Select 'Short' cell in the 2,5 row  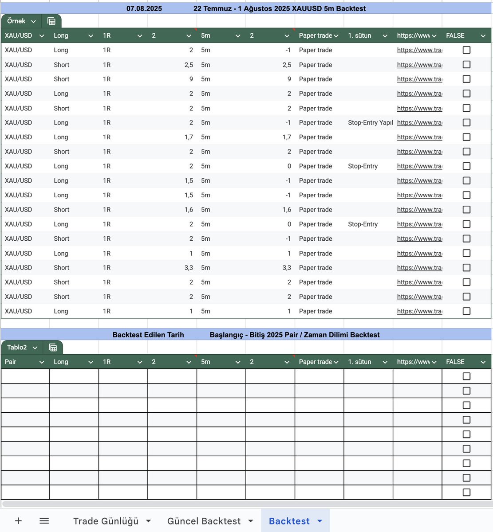[74, 65]
